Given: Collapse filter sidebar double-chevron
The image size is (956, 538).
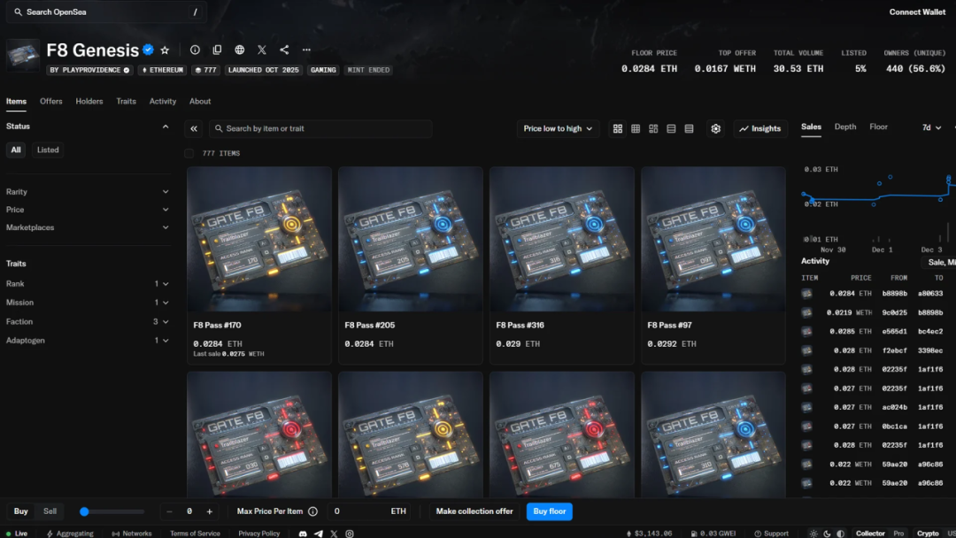Looking at the screenshot, I should click(194, 128).
